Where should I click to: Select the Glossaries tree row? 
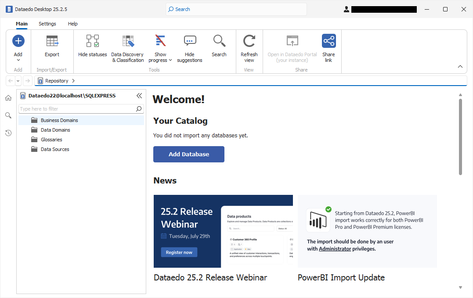tap(81, 140)
